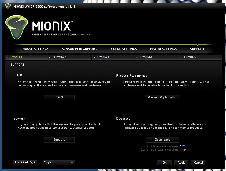Click the "Current firmware version:" label
Screen dimensions: 226x171
click(x=160, y=146)
